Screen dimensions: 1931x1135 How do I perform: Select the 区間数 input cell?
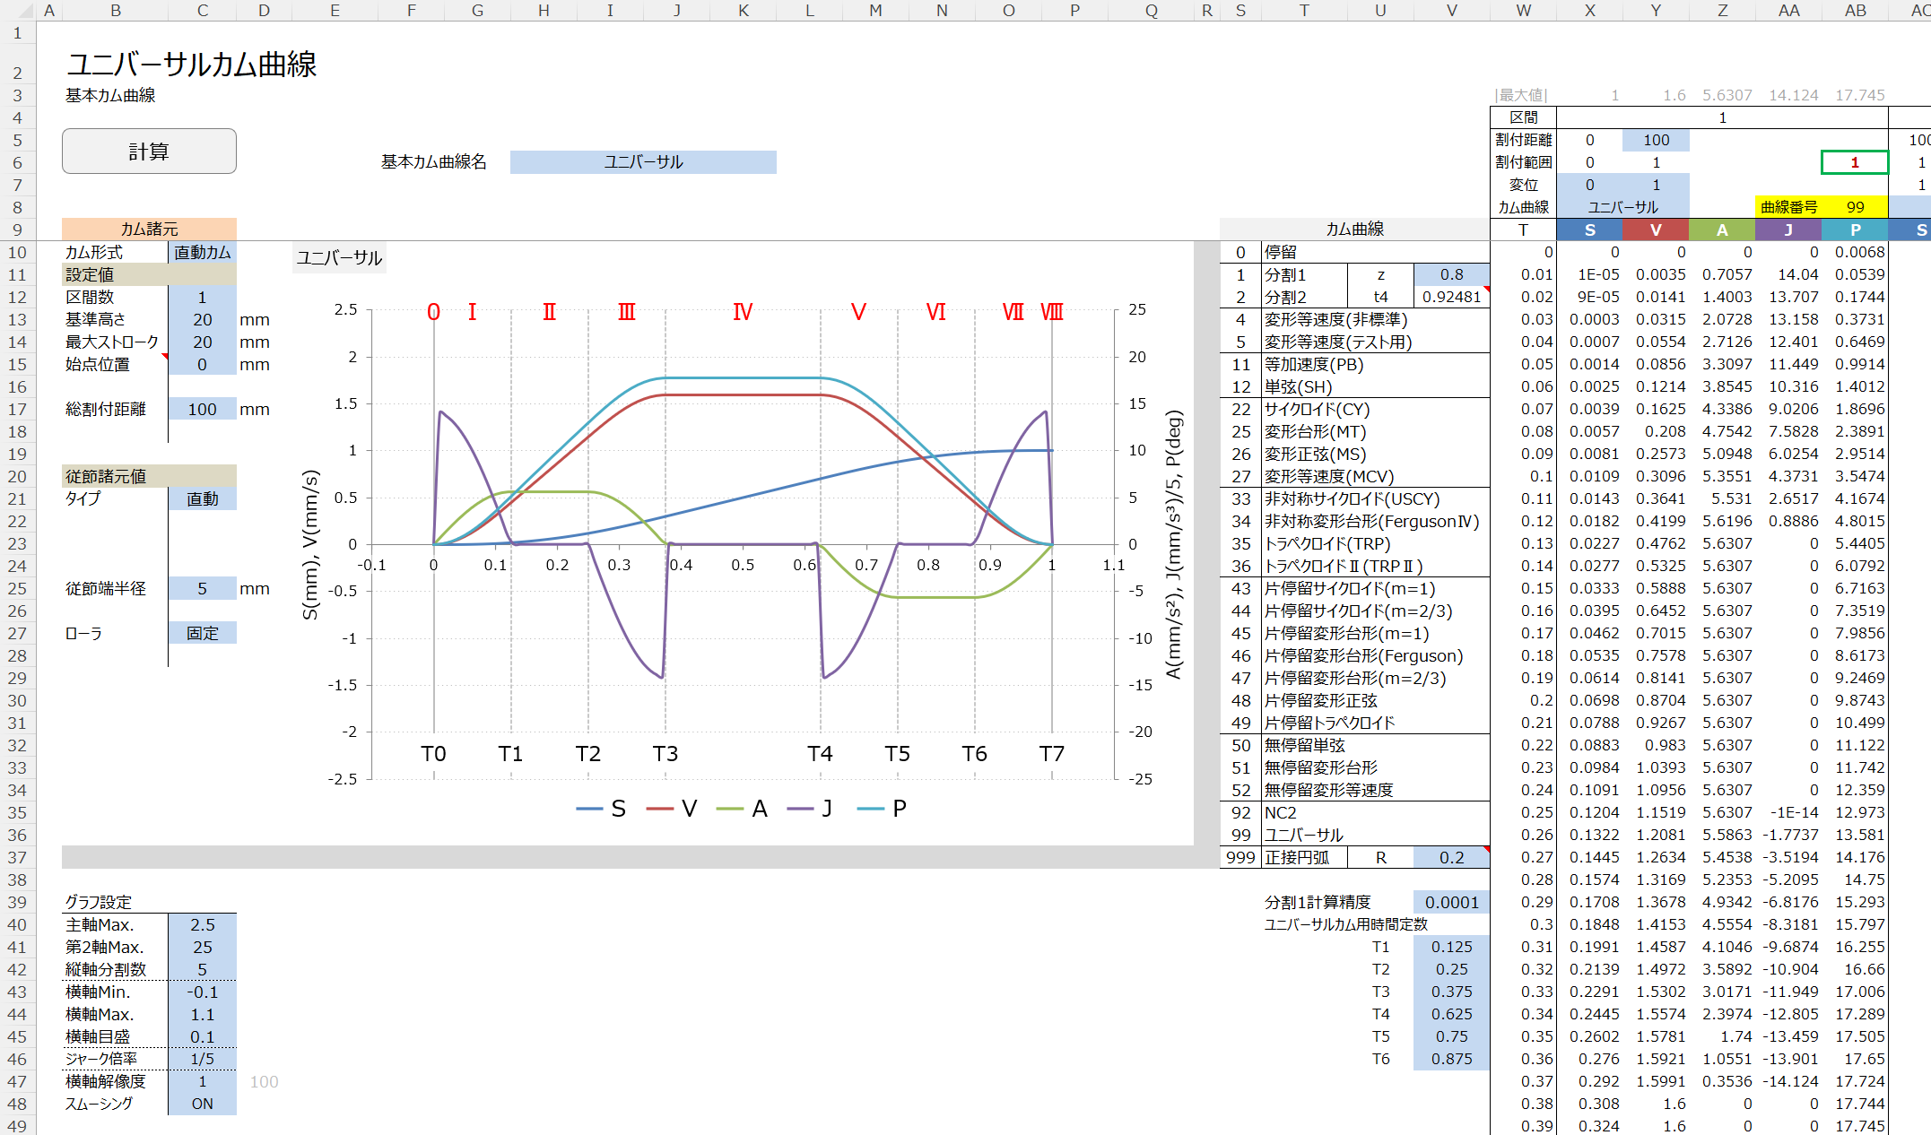pyautogui.click(x=202, y=298)
